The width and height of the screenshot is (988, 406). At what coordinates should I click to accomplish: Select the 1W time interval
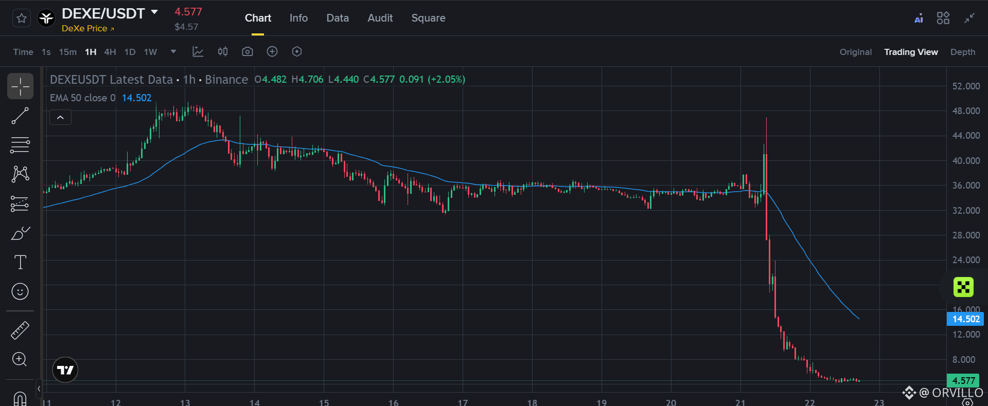pos(150,52)
